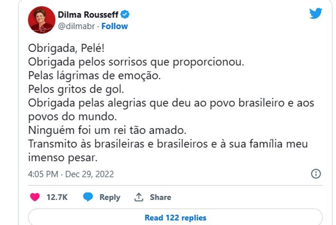Viewport: 336px width, 225px height.
Task: Click the Dilma Rousseff display name
Action: [88, 15]
